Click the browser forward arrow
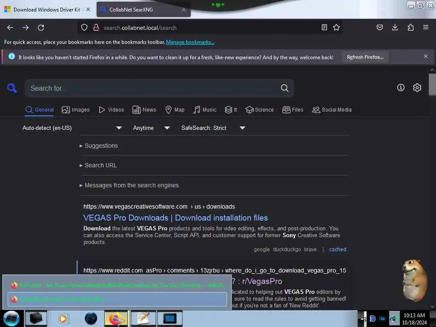This screenshot has height=327, width=436. click(26, 28)
